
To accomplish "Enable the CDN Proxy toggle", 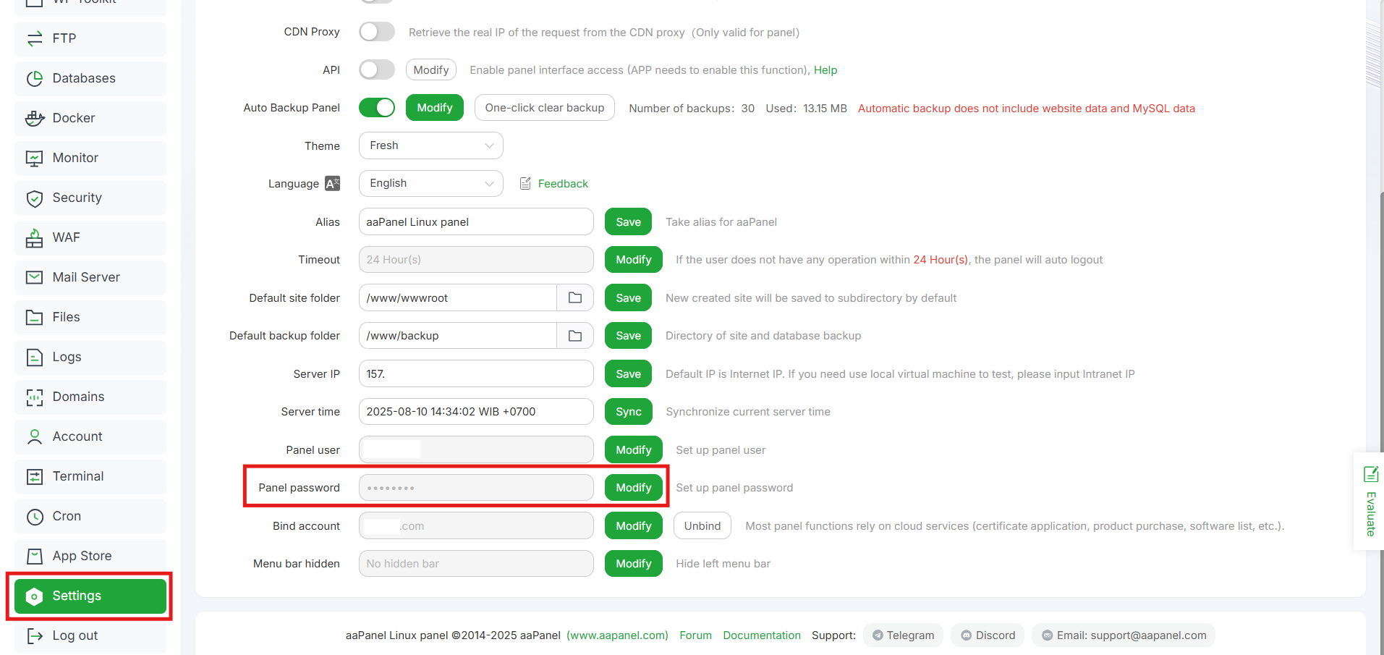I will [376, 32].
